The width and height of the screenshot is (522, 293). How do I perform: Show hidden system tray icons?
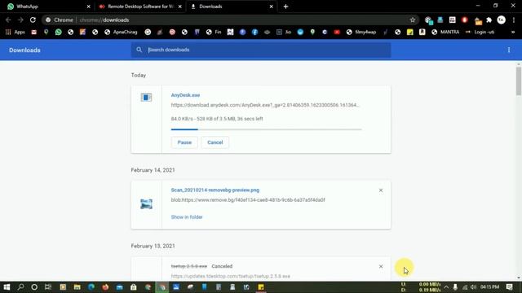[x=446, y=287]
